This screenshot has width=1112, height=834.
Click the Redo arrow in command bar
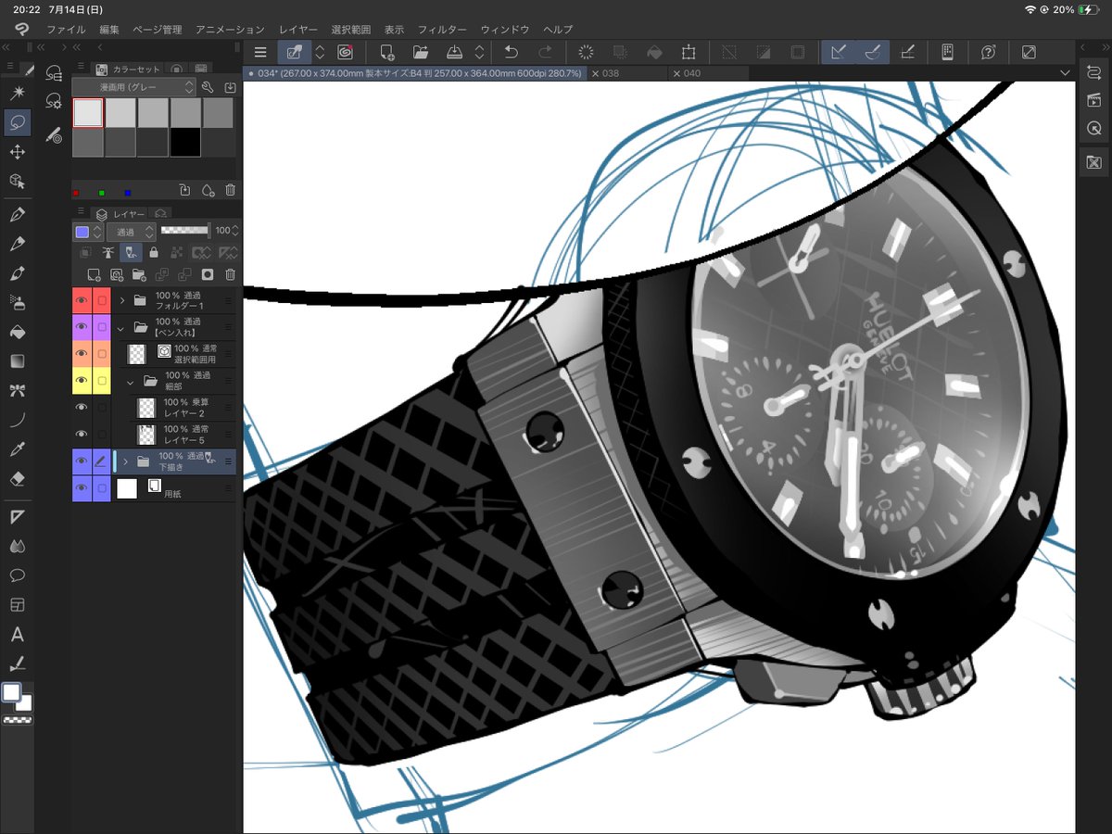[545, 53]
